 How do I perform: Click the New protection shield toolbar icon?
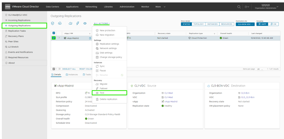tap(53, 23)
